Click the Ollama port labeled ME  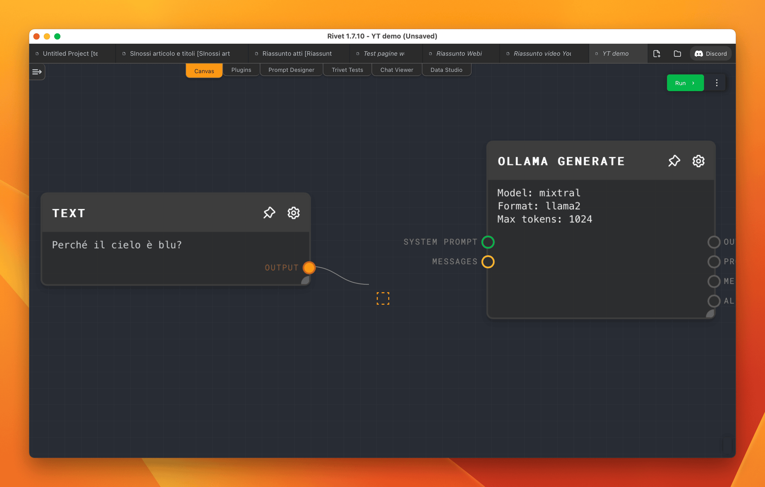click(714, 281)
